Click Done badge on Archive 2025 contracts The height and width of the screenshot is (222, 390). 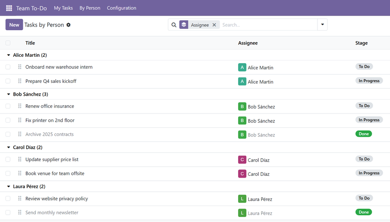tap(364, 134)
